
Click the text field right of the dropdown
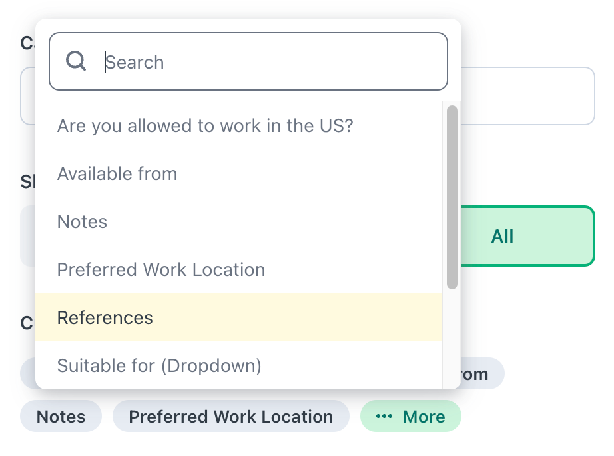[528, 96]
